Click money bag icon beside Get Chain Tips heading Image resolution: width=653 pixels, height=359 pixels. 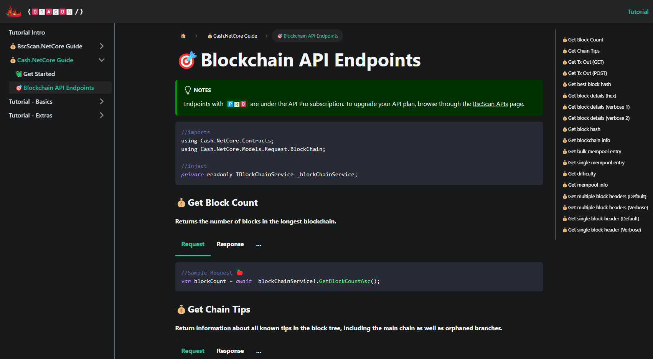click(x=181, y=310)
